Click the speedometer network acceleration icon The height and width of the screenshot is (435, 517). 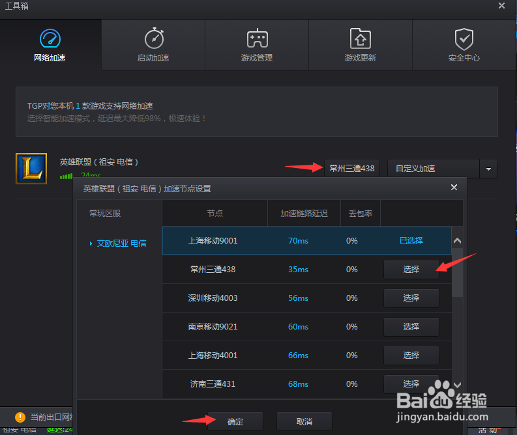click(x=50, y=38)
